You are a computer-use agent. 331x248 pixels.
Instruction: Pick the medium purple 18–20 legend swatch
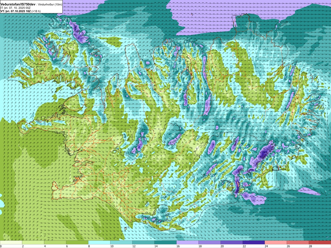tap(210, 243)
